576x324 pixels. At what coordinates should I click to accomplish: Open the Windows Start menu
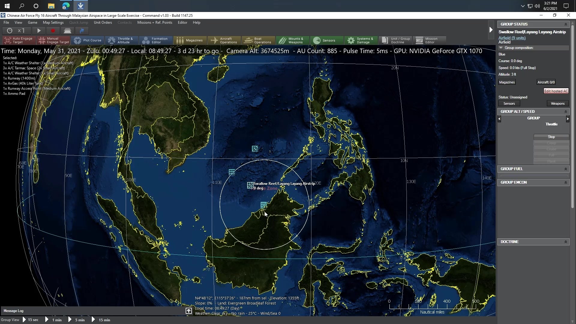[7, 6]
